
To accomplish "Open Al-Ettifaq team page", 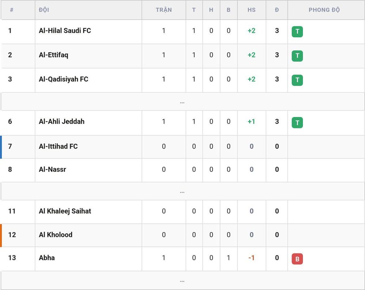I will coord(54,55).
